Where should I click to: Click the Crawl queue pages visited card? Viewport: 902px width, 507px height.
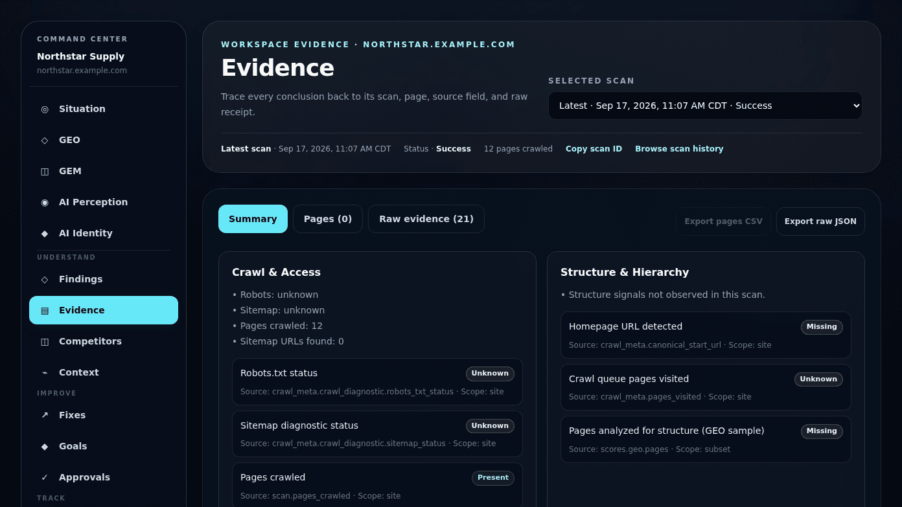coord(706,387)
